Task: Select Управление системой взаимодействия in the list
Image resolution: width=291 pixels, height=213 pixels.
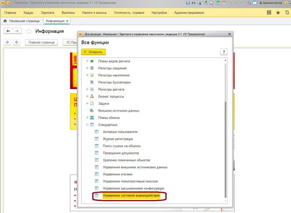Action: click(131, 196)
